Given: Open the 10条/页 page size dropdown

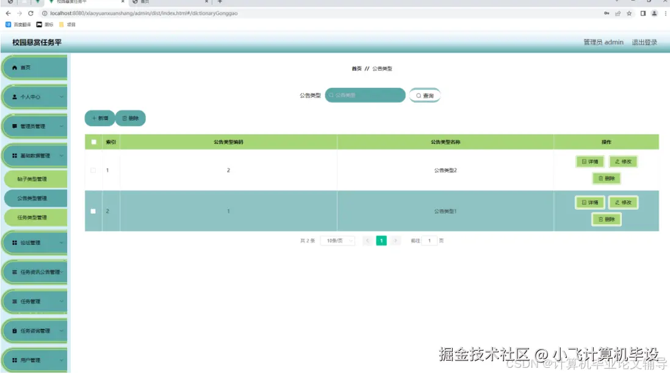Looking at the screenshot, I should [337, 241].
